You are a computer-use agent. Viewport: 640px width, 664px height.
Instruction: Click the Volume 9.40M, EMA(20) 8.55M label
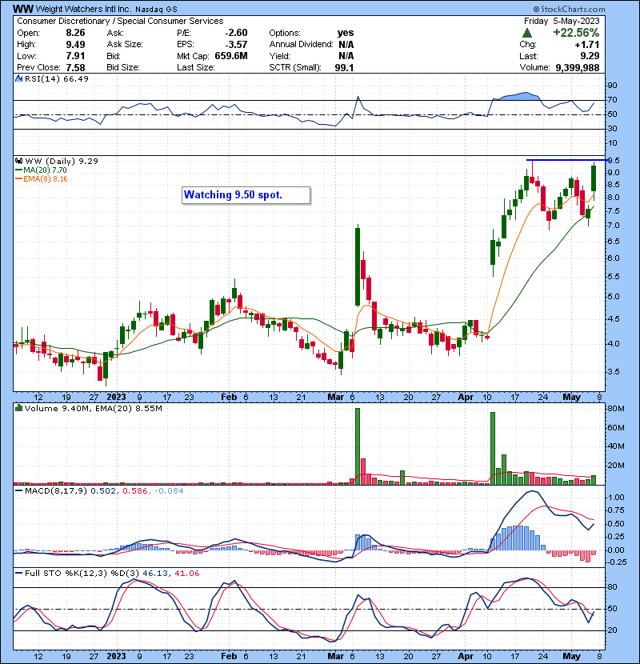coord(93,408)
